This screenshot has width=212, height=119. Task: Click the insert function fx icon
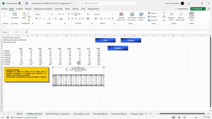pyautogui.click(x=26, y=32)
